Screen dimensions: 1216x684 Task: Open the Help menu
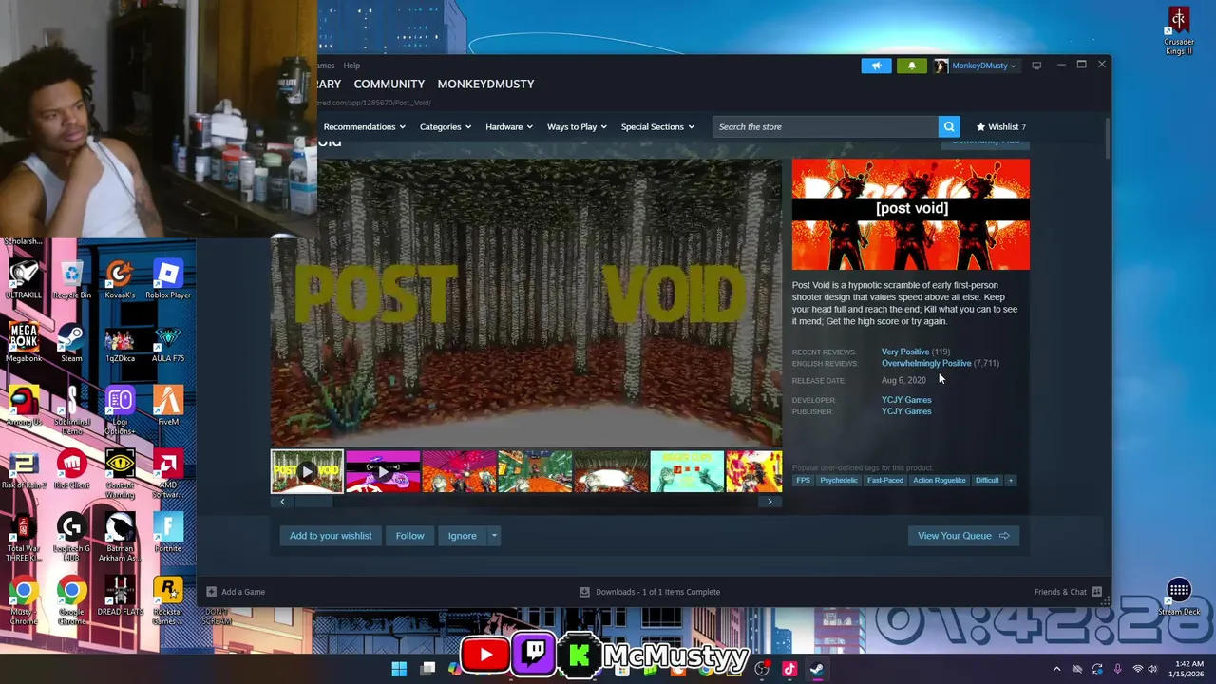click(351, 66)
